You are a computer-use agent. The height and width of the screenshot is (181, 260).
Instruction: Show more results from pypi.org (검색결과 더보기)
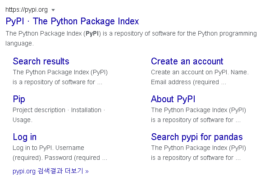[50, 171]
